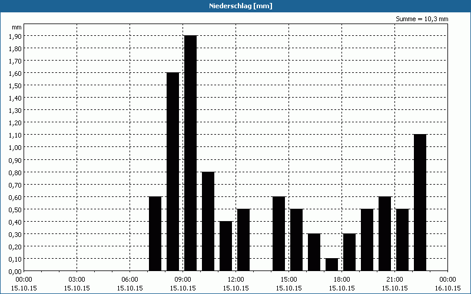Viewport: 471px width, 294px height.
Task: Click the 15:00 time label
Action: 289,280
